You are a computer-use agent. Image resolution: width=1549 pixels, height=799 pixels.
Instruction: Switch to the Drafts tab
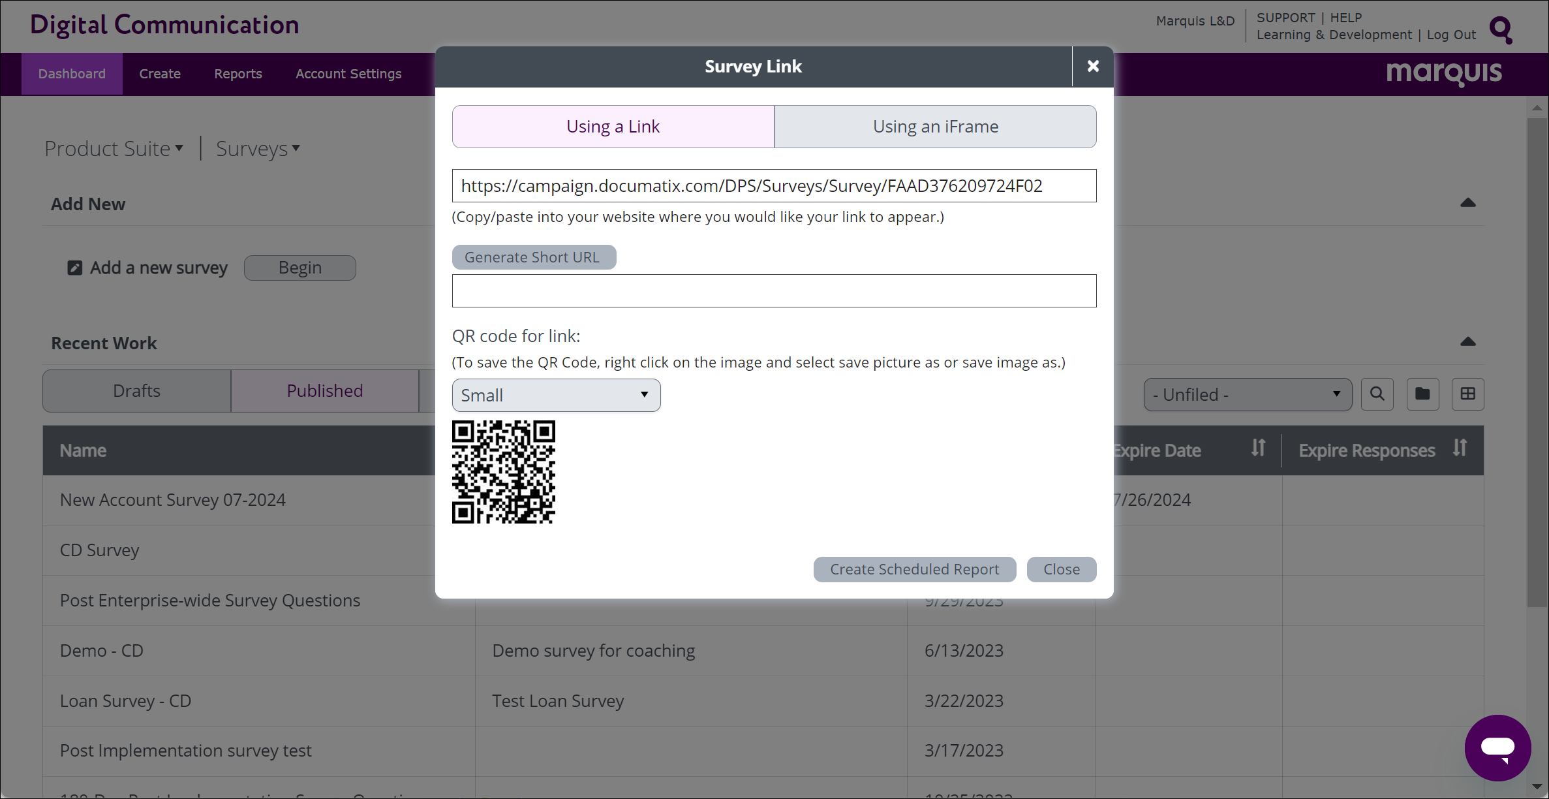click(x=137, y=391)
